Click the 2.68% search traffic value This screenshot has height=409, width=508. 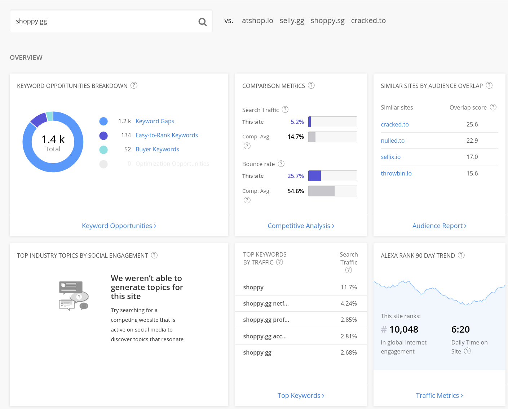click(x=349, y=352)
